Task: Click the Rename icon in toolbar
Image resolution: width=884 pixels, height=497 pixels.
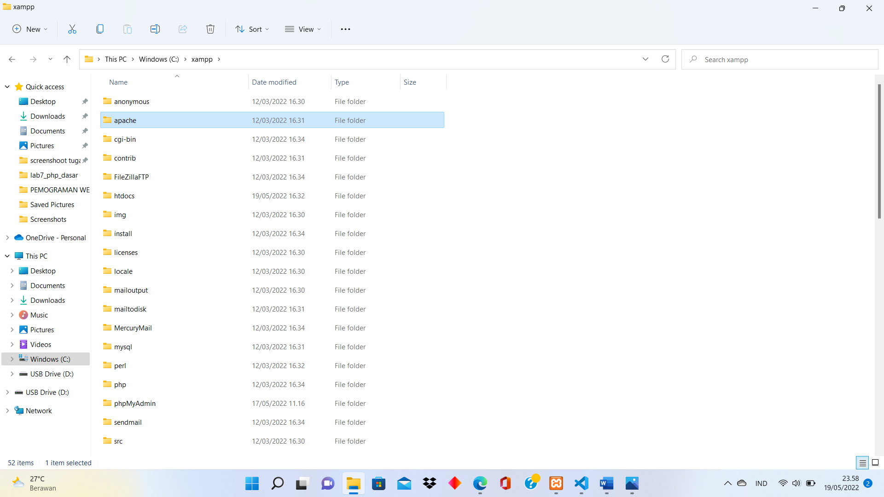Action: pyautogui.click(x=155, y=29)
